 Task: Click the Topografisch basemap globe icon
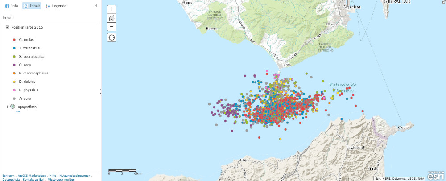click(12, 107)
